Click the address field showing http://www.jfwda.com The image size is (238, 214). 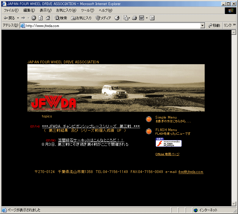coord(113,26)
